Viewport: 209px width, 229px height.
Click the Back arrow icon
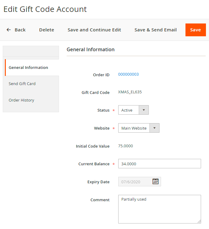click(x=9, y=30)
